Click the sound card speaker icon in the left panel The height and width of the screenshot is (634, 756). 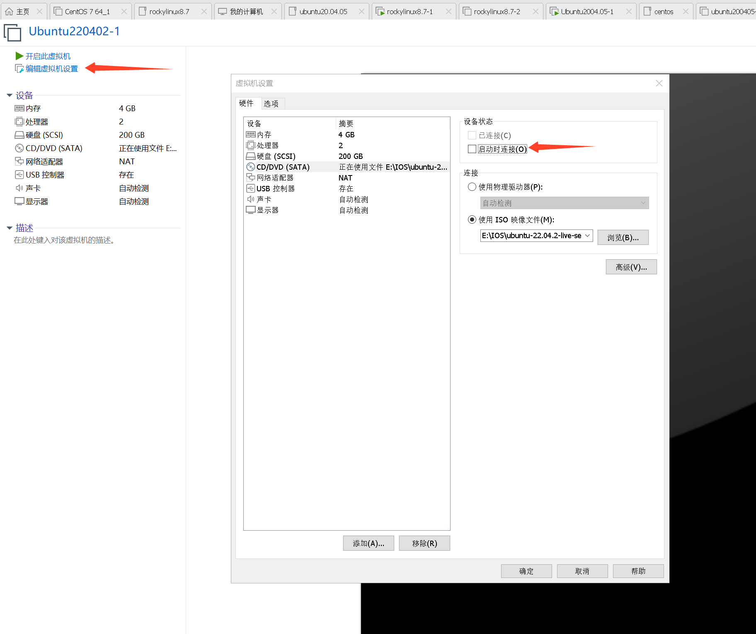[x=19, y=188]
